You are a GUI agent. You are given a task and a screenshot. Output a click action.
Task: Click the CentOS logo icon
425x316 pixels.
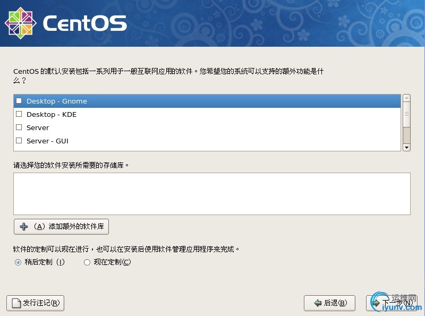[21, 23]
